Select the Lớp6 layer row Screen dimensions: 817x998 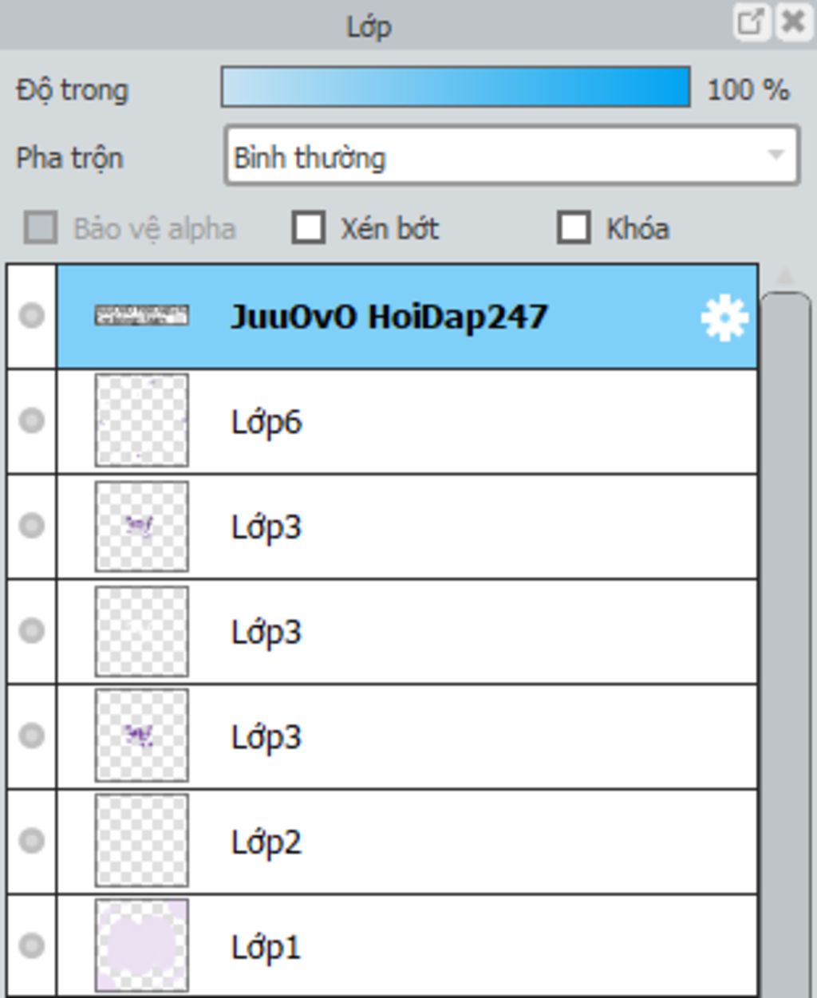pos(407,421)
